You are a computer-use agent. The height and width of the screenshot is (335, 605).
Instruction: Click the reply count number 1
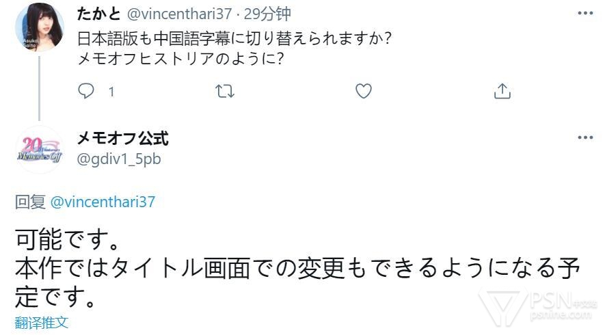click(111, 92)
